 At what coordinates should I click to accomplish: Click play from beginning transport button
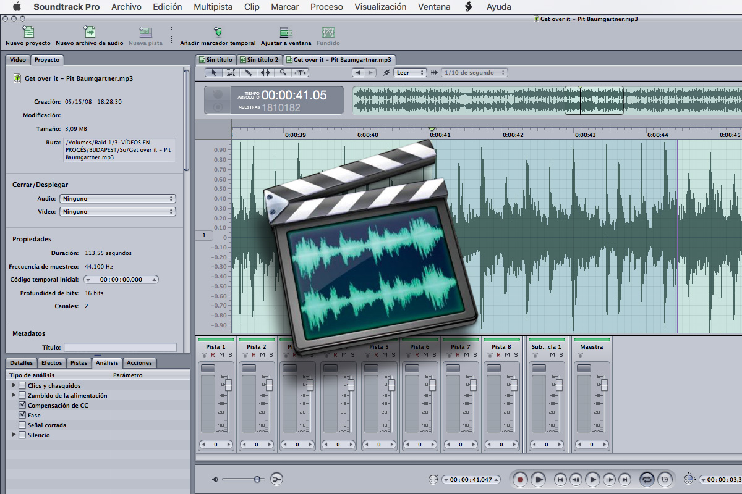539,479
